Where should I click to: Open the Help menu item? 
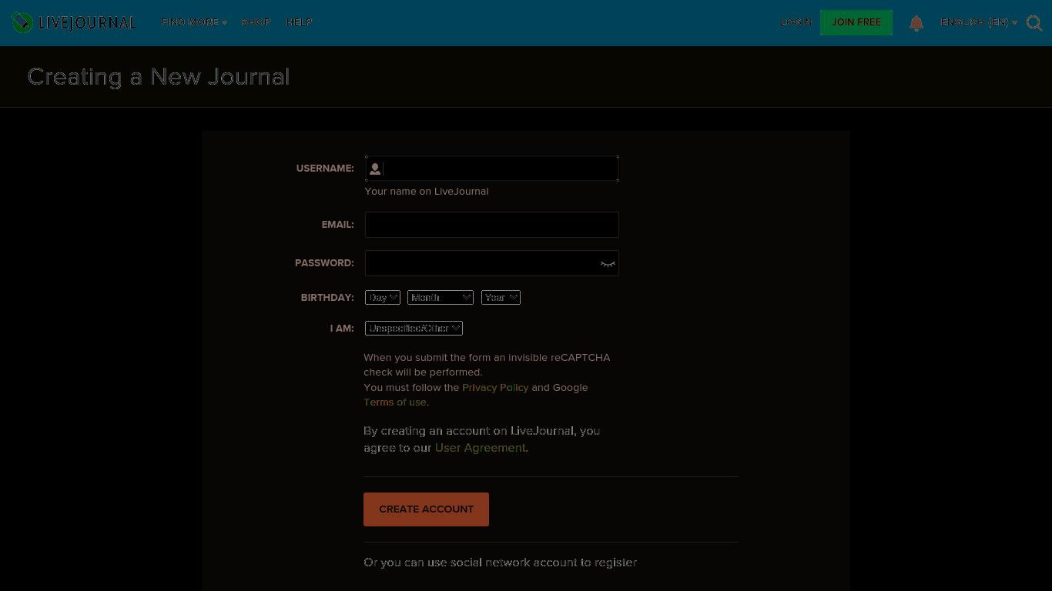[x=300, y=22]
